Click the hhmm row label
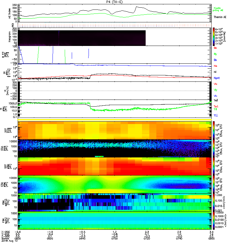229x245 pixels. 5,239
